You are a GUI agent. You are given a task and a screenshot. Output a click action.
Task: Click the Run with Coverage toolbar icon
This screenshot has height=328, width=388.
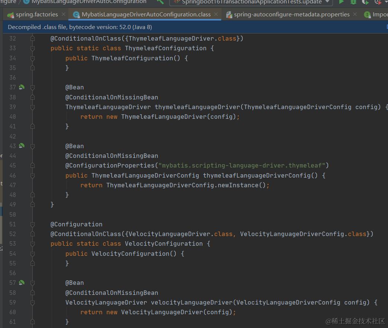point(365,2)
